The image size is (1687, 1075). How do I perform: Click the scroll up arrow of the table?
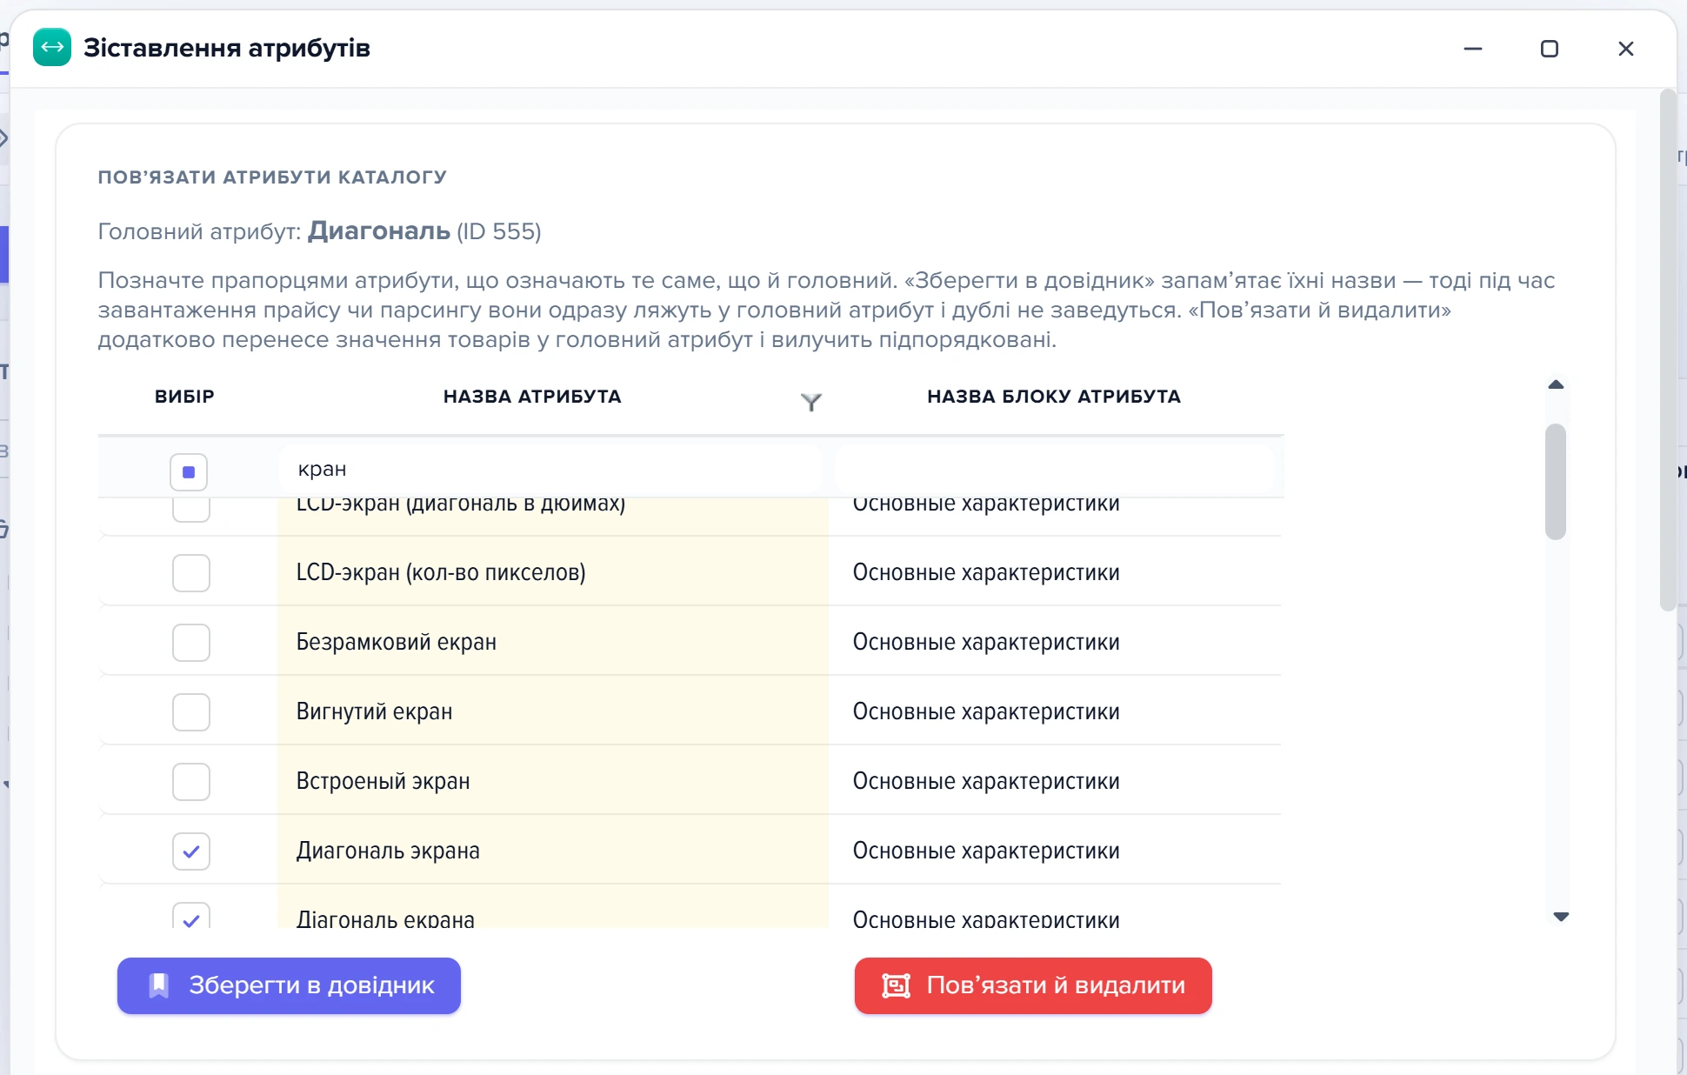(1556, 384)
